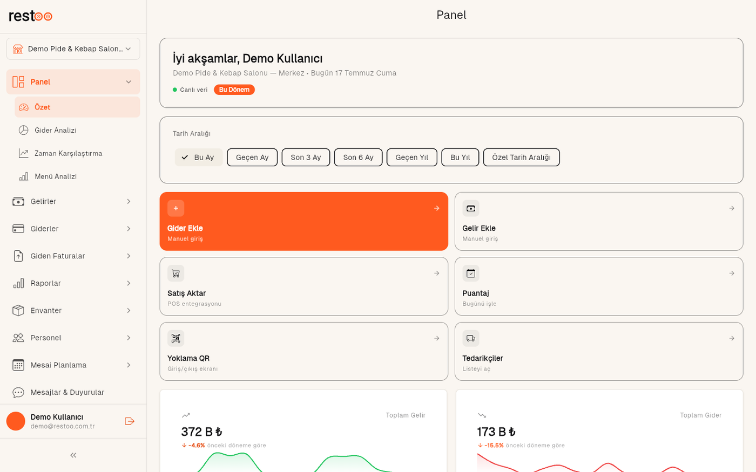Viewport: 756px width, 472px height.
Task: Click the arrow on the Tedarikçiler card
Action: [x=732, y=338]
